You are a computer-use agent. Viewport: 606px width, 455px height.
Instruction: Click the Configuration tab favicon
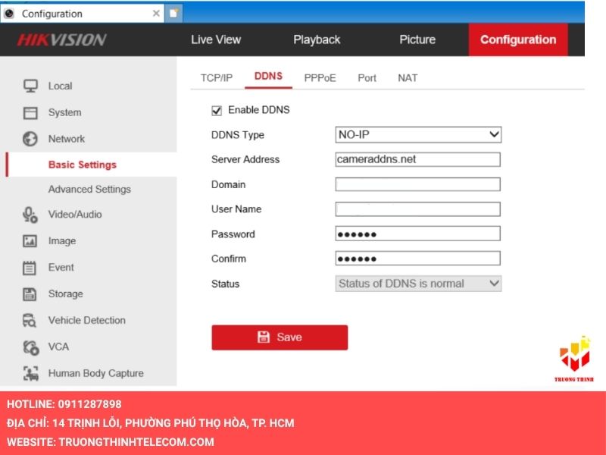coord(9,14)
